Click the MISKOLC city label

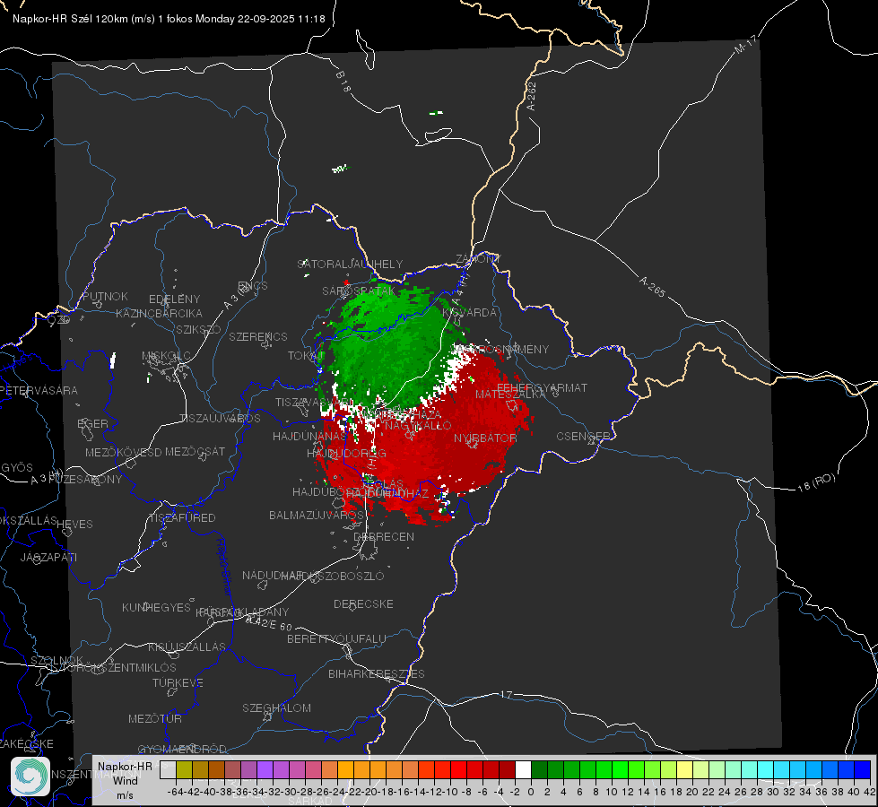click(x=166, y=356)
